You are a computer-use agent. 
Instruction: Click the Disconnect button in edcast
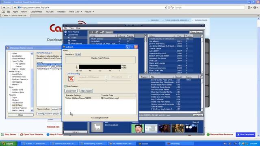click(71, 91)
